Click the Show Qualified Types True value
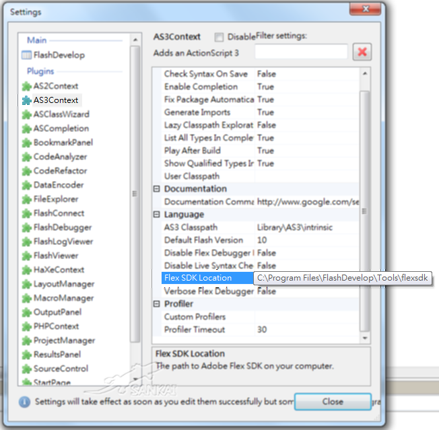 (x=265, y=164)
